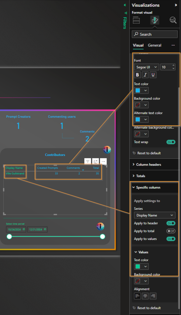Toggle Italic font formatting
Image resolution: width=181 pixels, height=315 pixels.
click(x=145, y=75)
